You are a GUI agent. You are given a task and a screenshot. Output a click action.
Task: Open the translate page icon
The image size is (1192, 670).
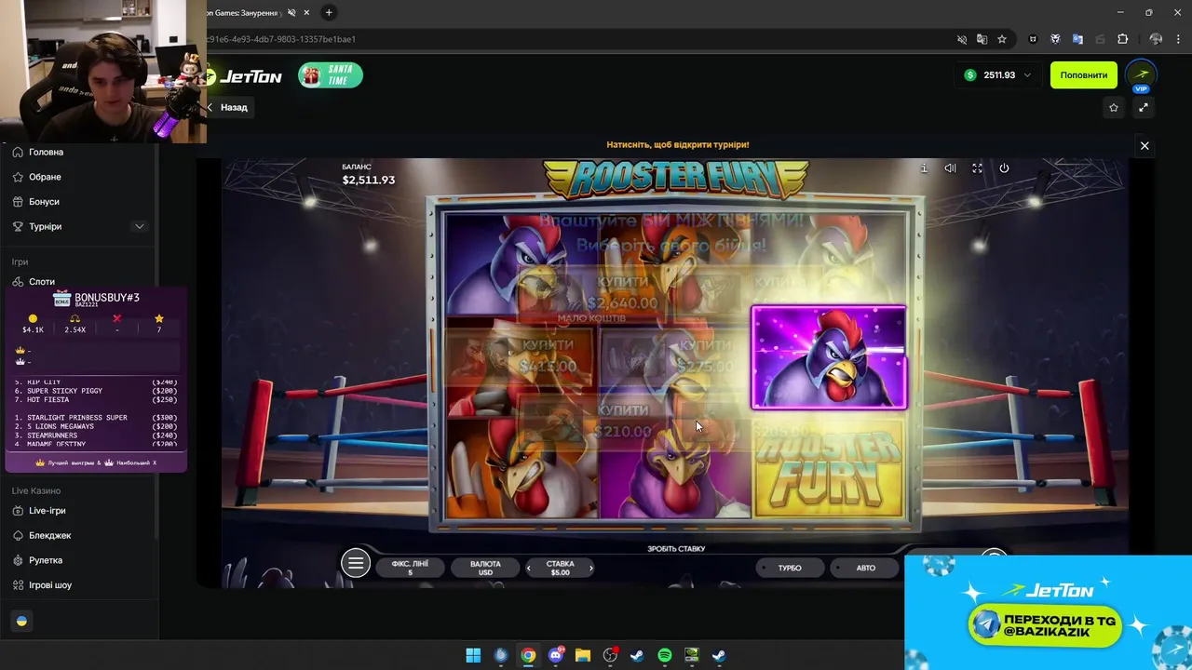click(x=982, y=39)
